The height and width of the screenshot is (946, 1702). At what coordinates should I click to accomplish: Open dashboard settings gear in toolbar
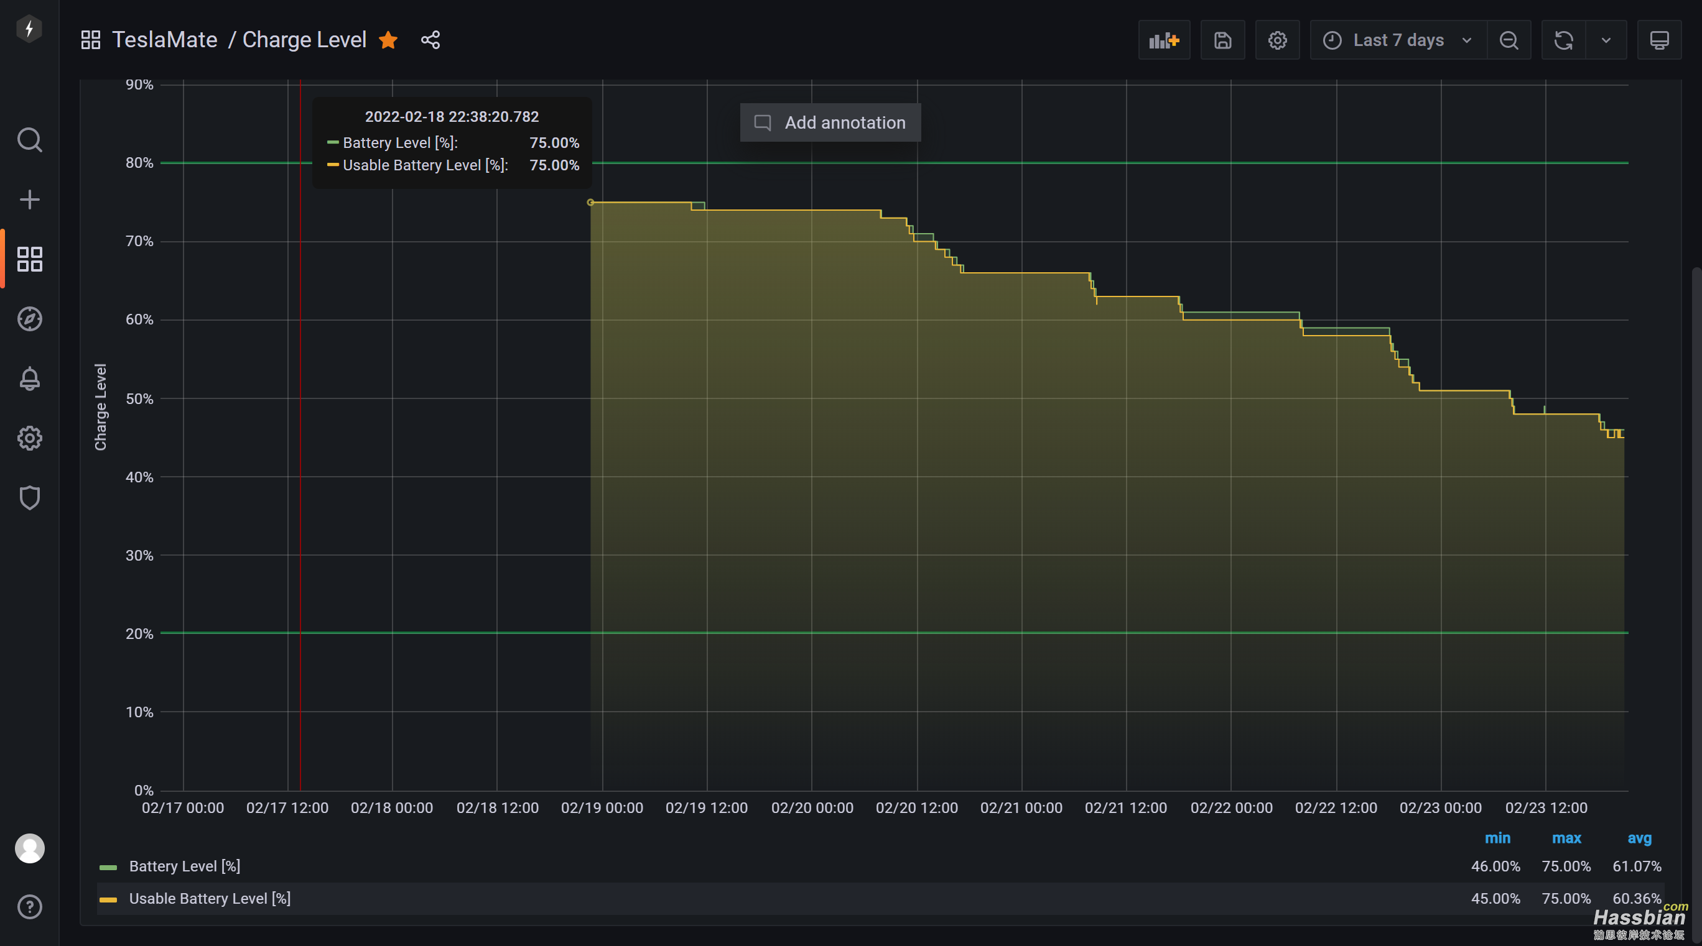[1277, 40]
